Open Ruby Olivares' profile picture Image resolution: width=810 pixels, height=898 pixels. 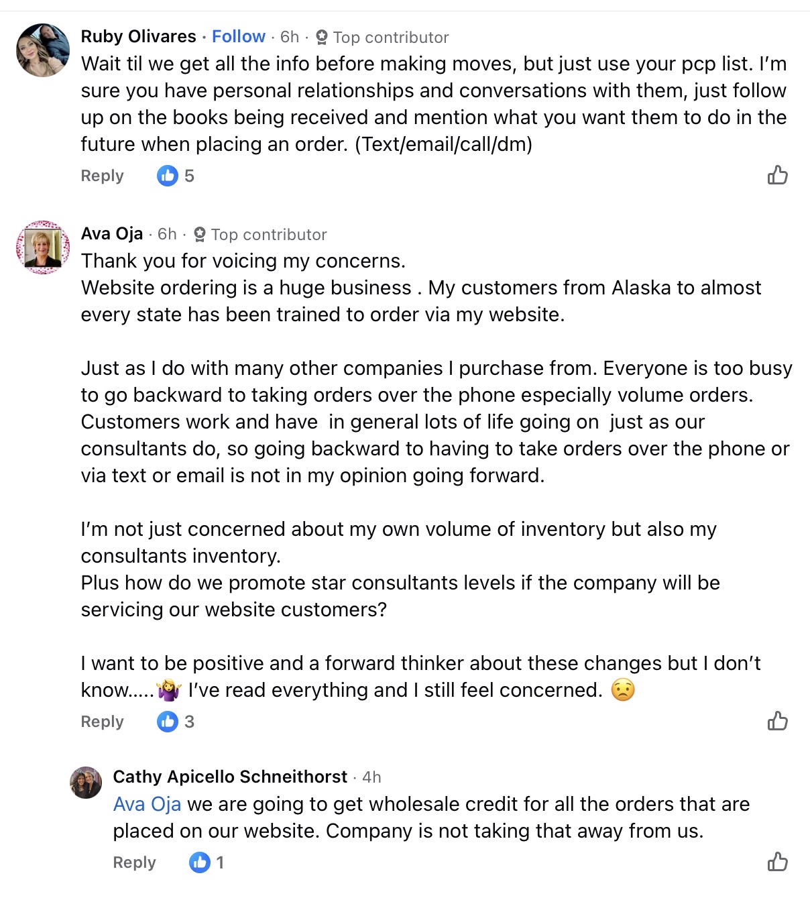pyautogui.click(x=43, y=50)
